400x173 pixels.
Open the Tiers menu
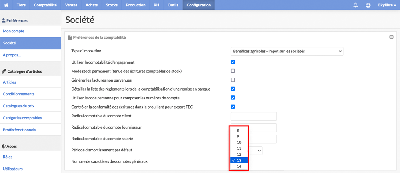(21, 5)
